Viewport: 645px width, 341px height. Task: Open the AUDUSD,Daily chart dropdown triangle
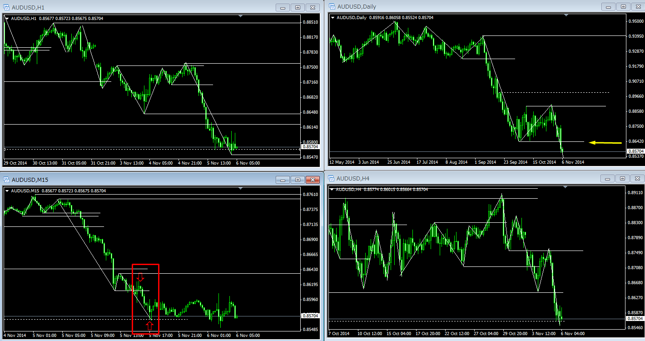click(x=333, y=18)
